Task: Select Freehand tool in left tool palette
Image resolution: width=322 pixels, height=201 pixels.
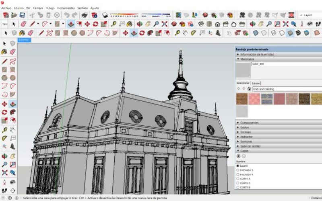Action: [x=13, y=61]
